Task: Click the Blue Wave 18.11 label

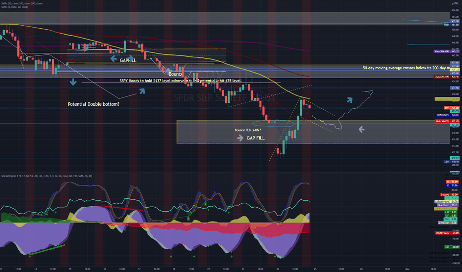Action: (448, 205)
